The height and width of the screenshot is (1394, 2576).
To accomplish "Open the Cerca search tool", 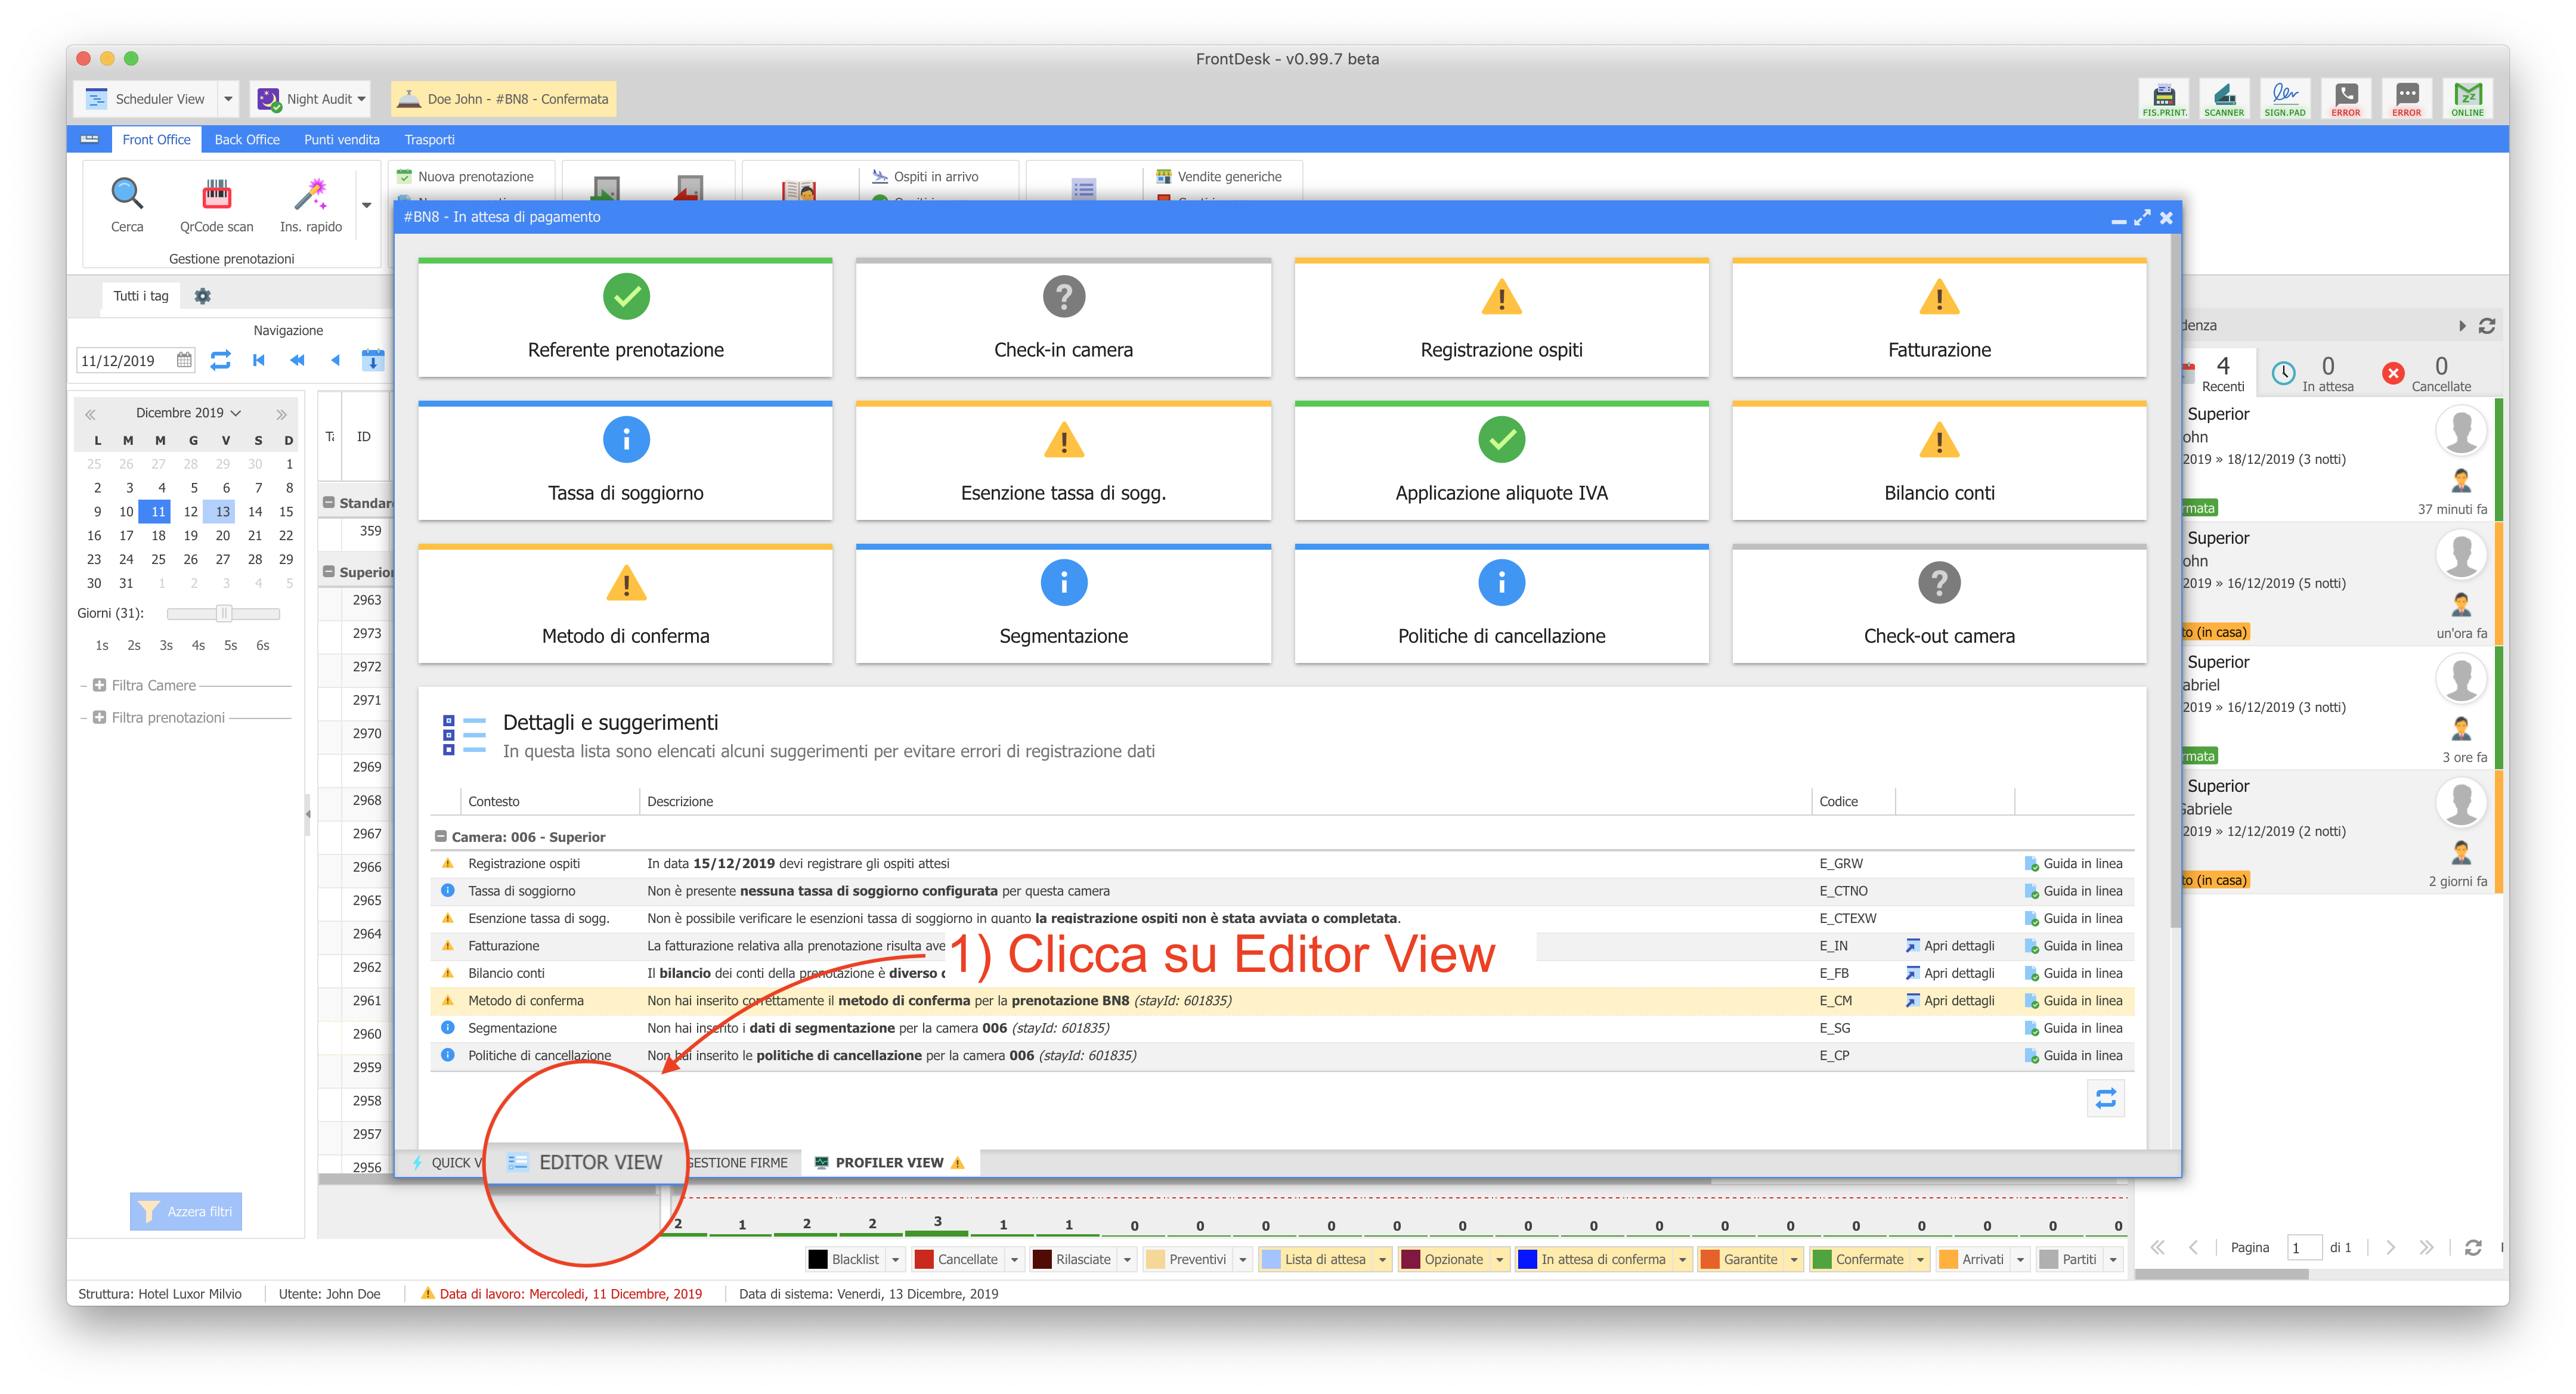I will (127, 204).
